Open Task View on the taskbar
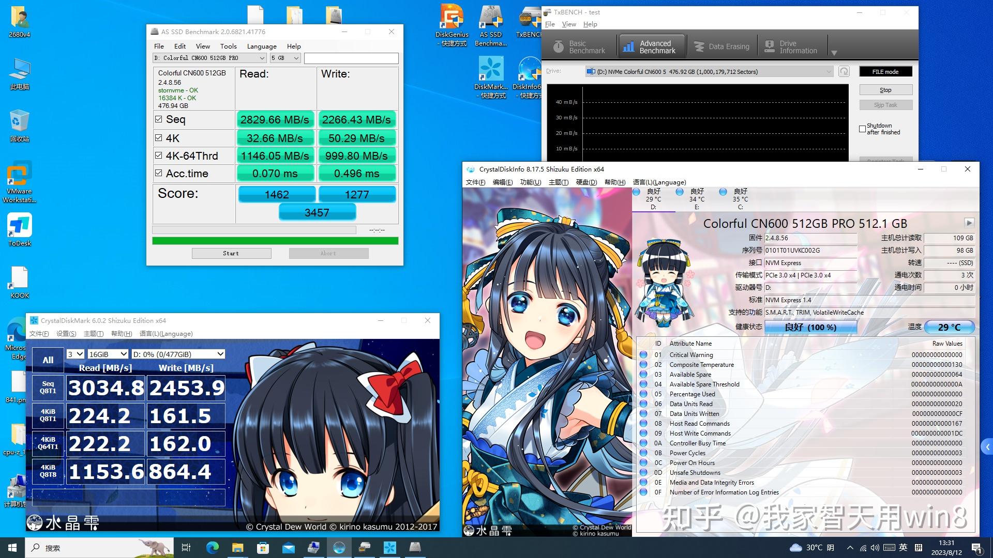The image size is (993, 558). [186, 548]
